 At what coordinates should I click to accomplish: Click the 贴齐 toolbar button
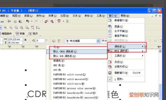click(33, 34)
